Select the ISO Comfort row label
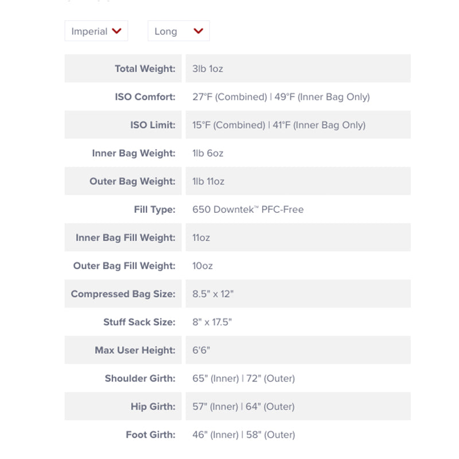This screenshot has width=459, height=459. tap(145, 97)
